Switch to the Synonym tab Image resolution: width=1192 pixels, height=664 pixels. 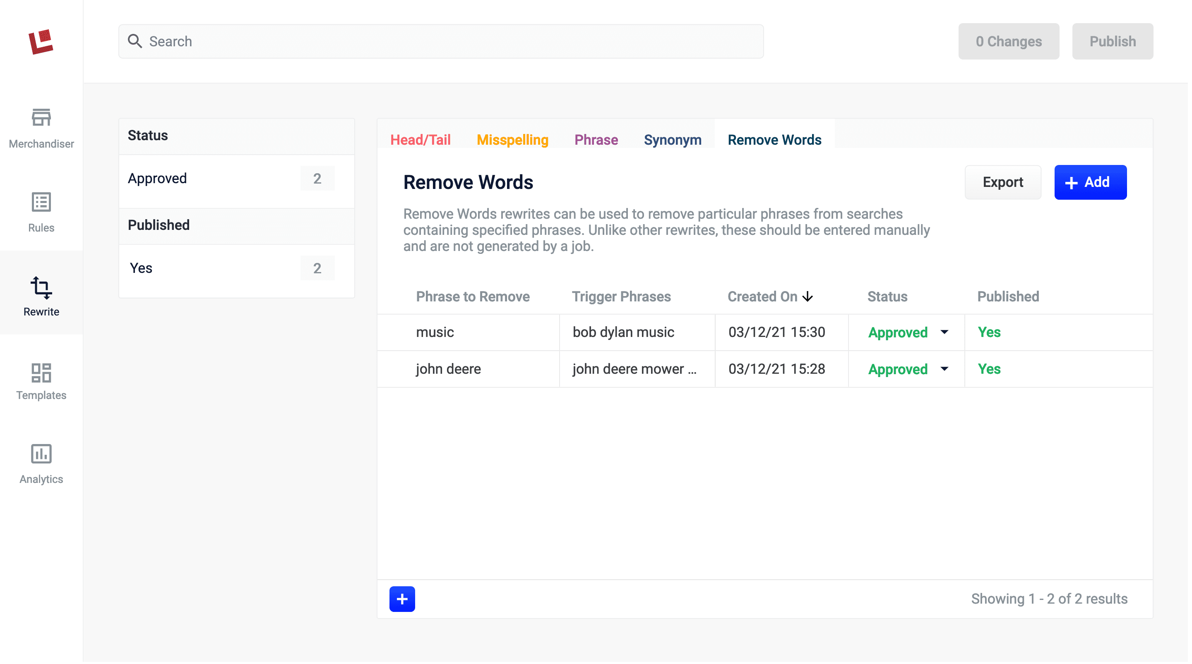673,140
